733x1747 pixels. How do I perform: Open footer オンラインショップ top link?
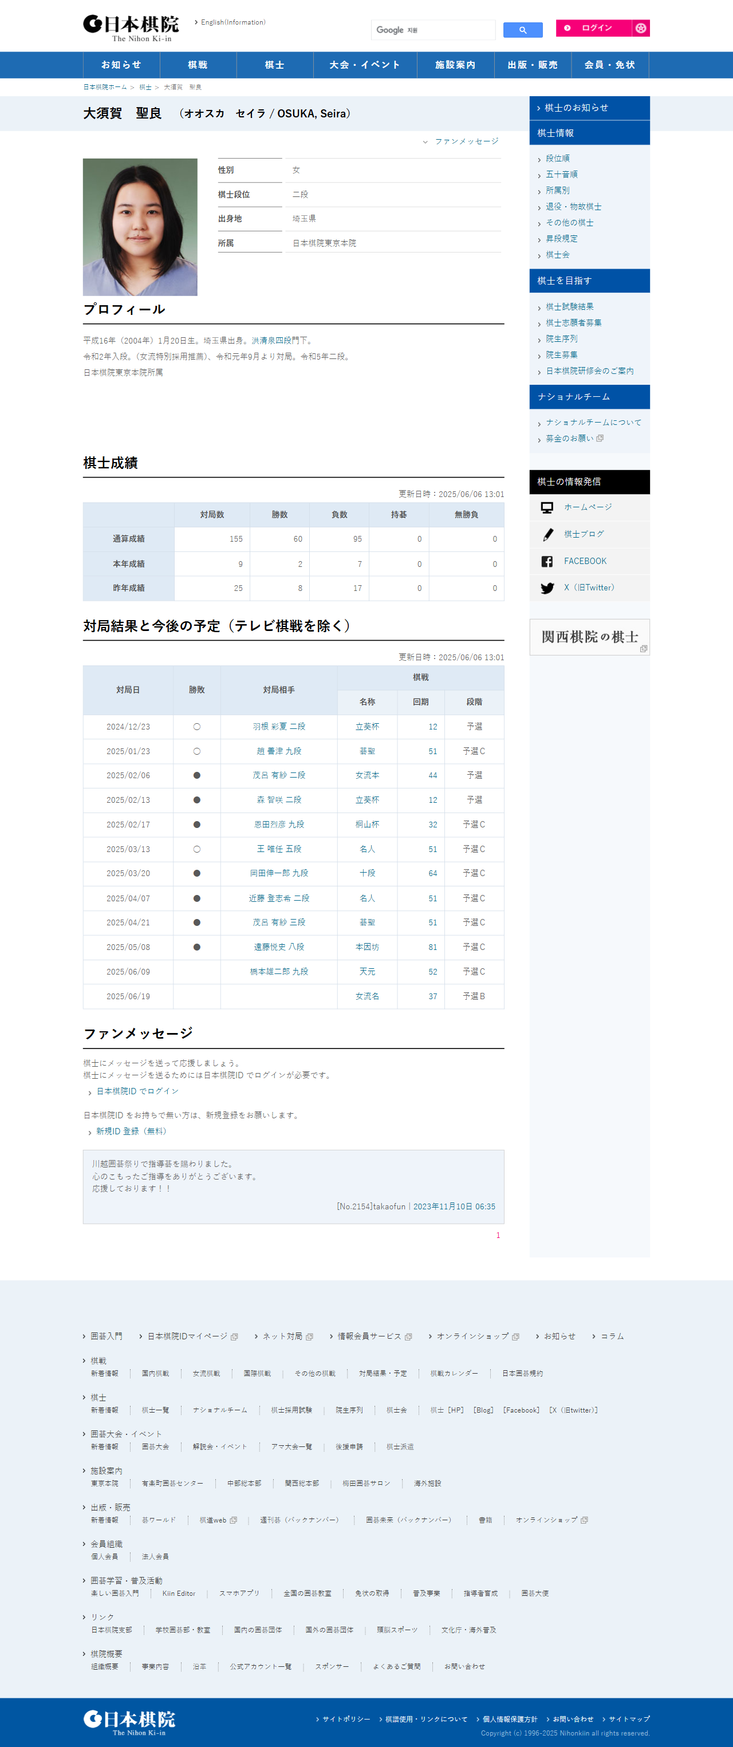(x=472, y=1336)
